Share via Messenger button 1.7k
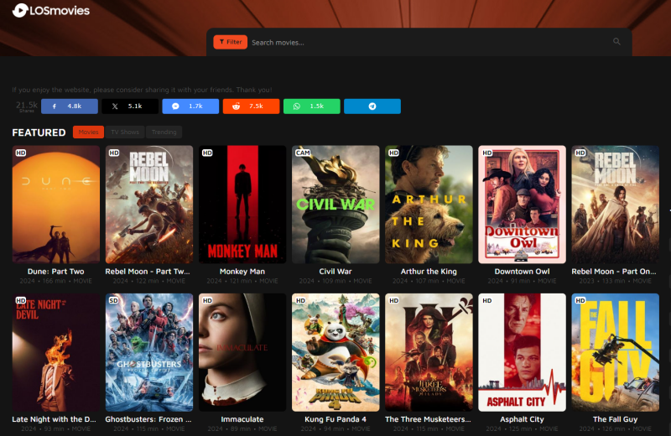Image resolution: width=671 pixels, height=436 pixels. [190, 106]
